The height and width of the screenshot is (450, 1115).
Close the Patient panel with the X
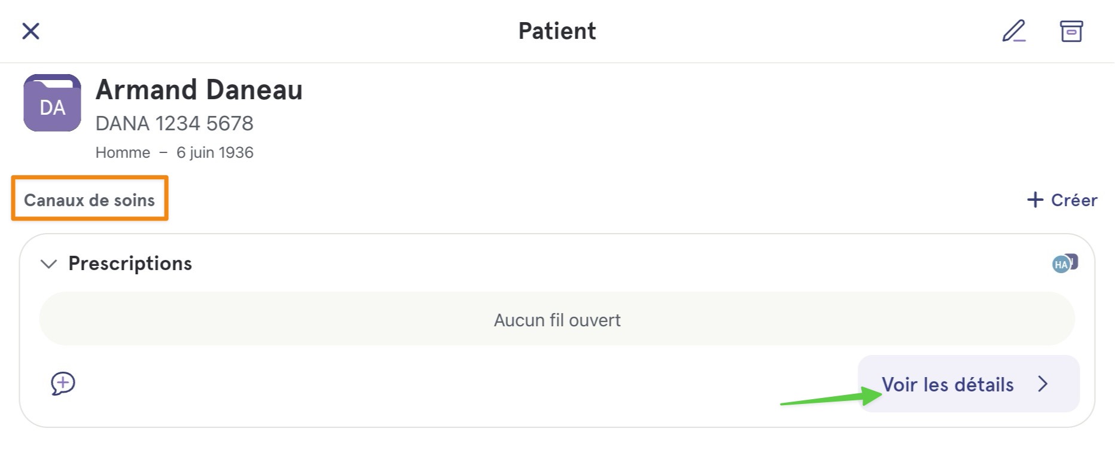click(x=31, y=31)
